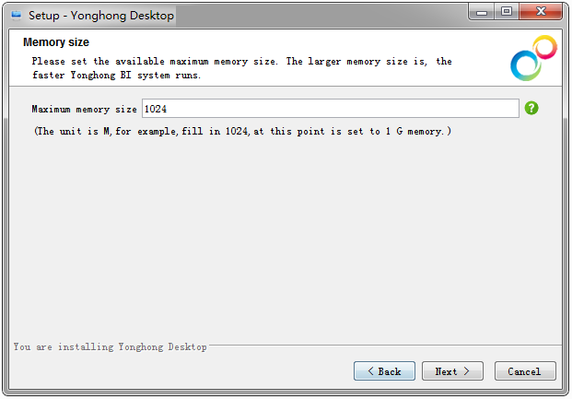Click the empty gray installer panel area

(285, 238)
